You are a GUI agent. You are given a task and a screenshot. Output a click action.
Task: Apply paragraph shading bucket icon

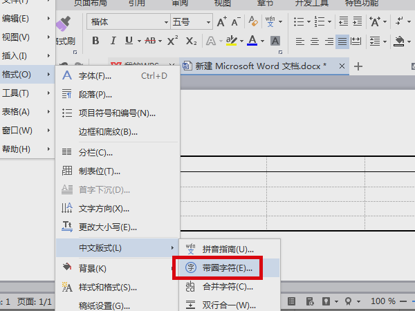(399, 41)
